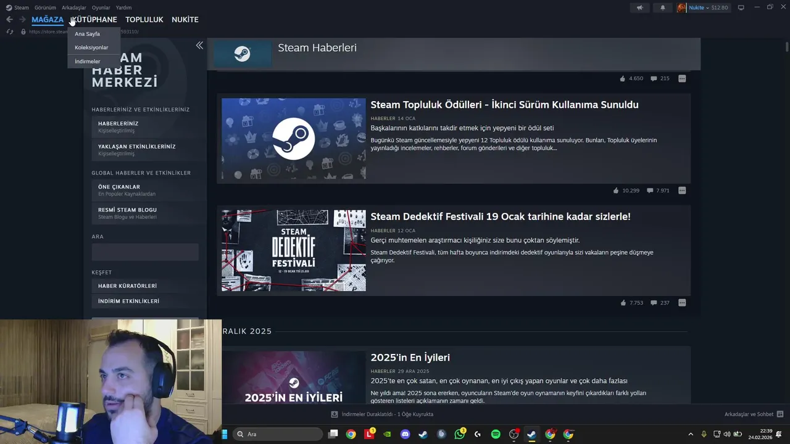Reload the store page
Screen dimensions: 790x444
[x=9, y=31]
